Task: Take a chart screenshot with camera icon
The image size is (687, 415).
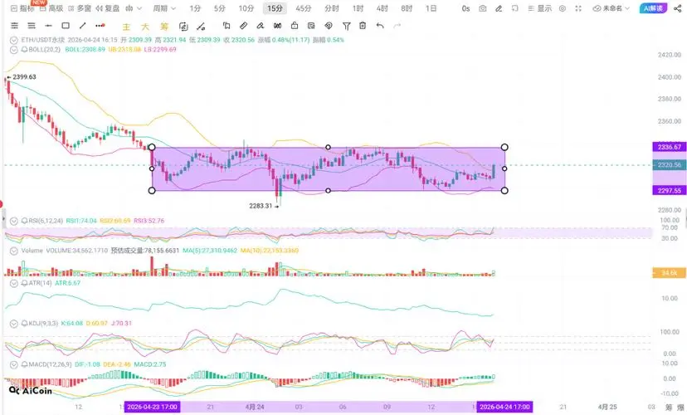Action: [x=482, y=8]
